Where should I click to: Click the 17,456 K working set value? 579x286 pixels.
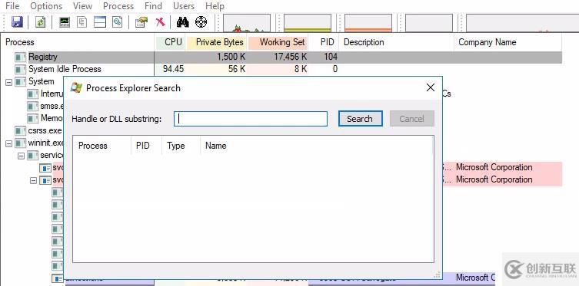pyautogui.click(x=290, y=57)
